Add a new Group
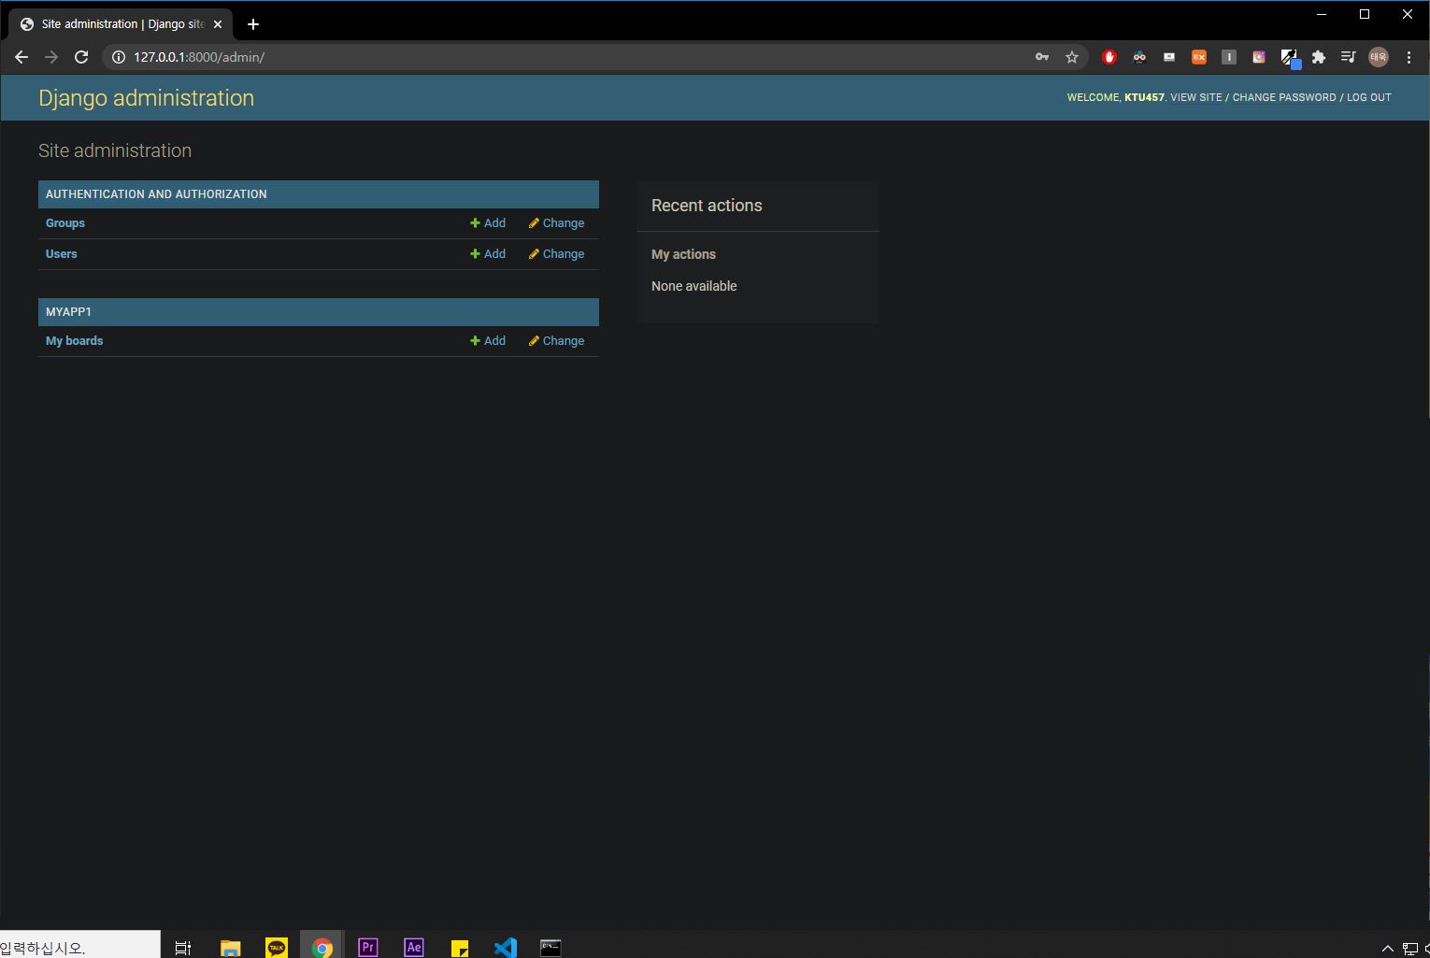The height and width of the screenshot is (958, 1430). pos(488,223)
